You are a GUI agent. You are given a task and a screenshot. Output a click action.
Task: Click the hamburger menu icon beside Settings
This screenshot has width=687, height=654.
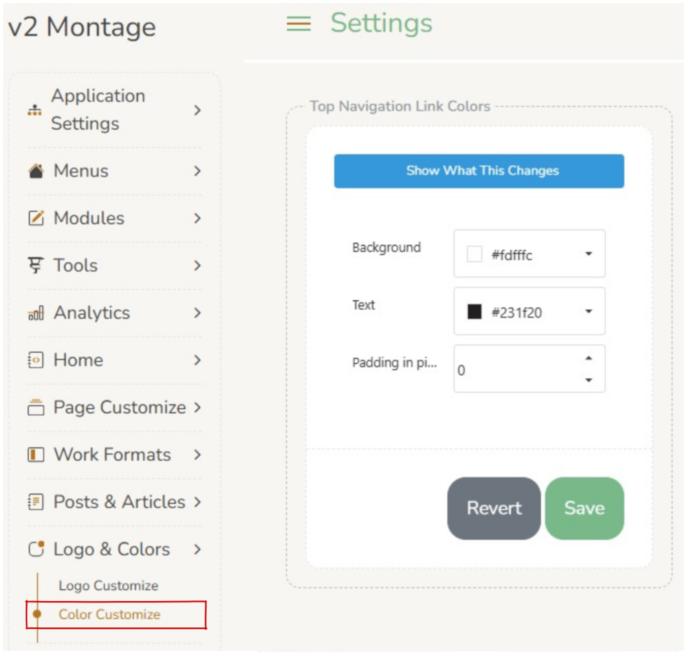[x=299, y=24]
